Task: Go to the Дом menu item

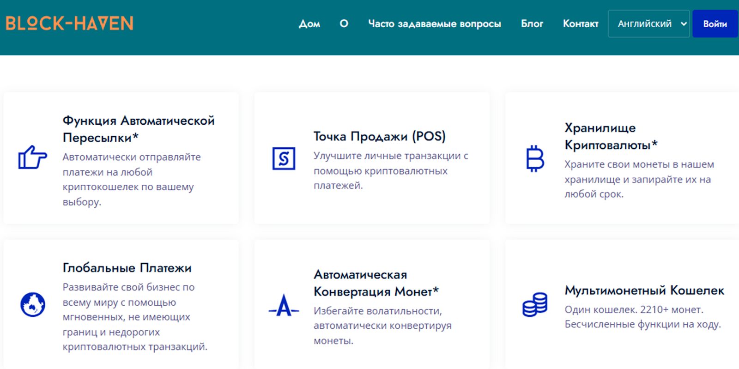Action: 309,24
